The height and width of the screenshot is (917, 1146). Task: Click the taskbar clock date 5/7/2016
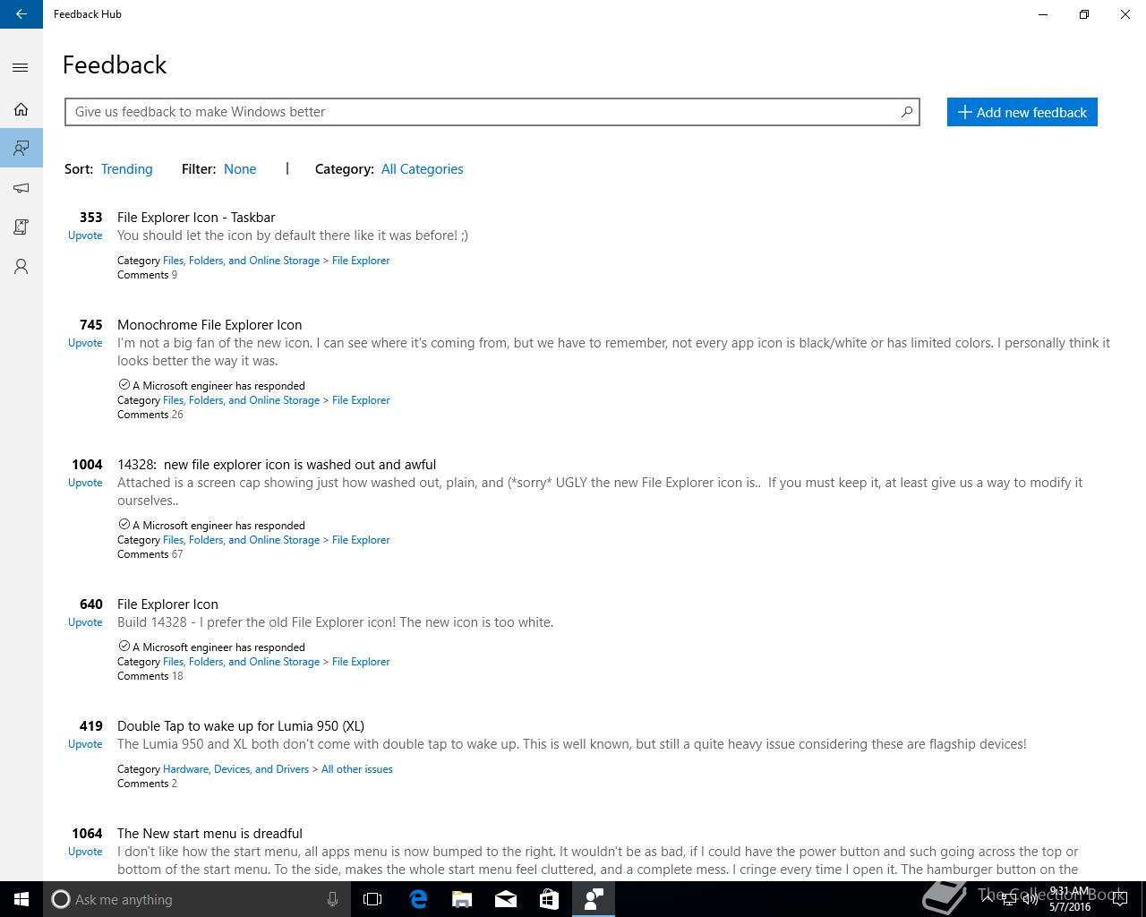tap(1070, 906)
